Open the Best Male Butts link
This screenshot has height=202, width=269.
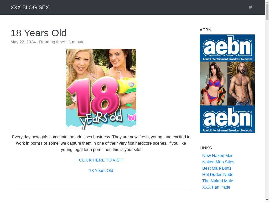pyautogui.click(x=217, y=168)
